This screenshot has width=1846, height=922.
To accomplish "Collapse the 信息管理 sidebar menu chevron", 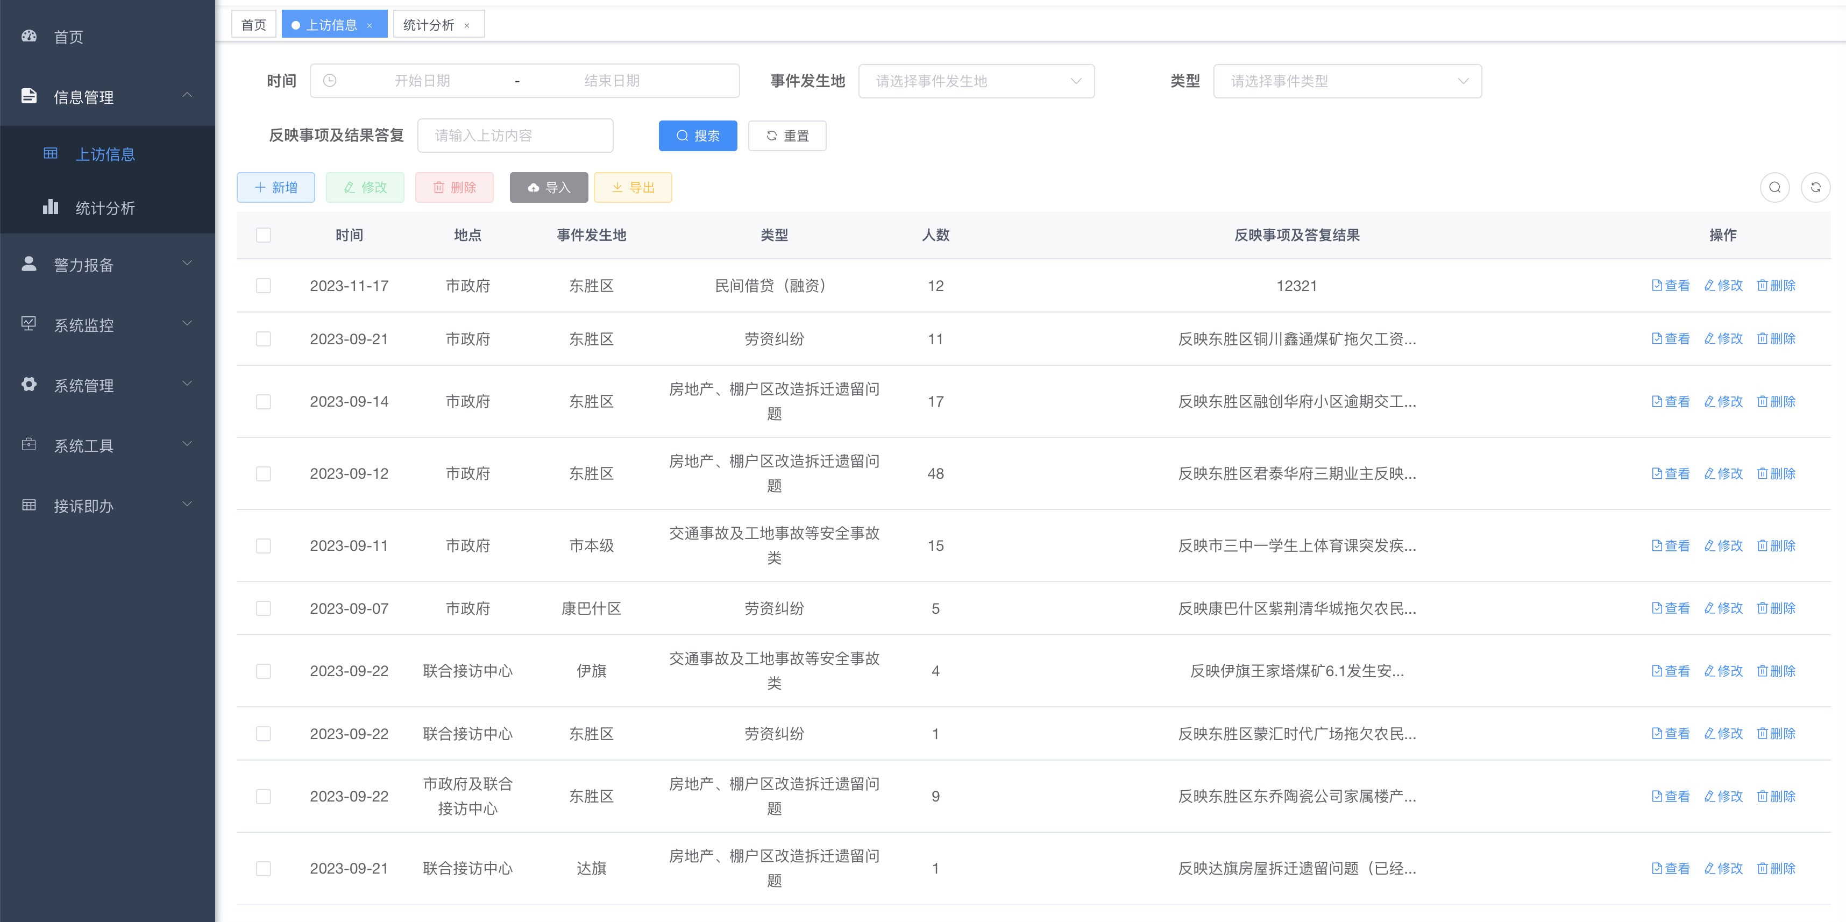I will pos(187,95).
